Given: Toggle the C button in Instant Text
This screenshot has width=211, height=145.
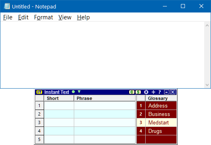Looking at the screenshot, I should [x=132, y=92].
